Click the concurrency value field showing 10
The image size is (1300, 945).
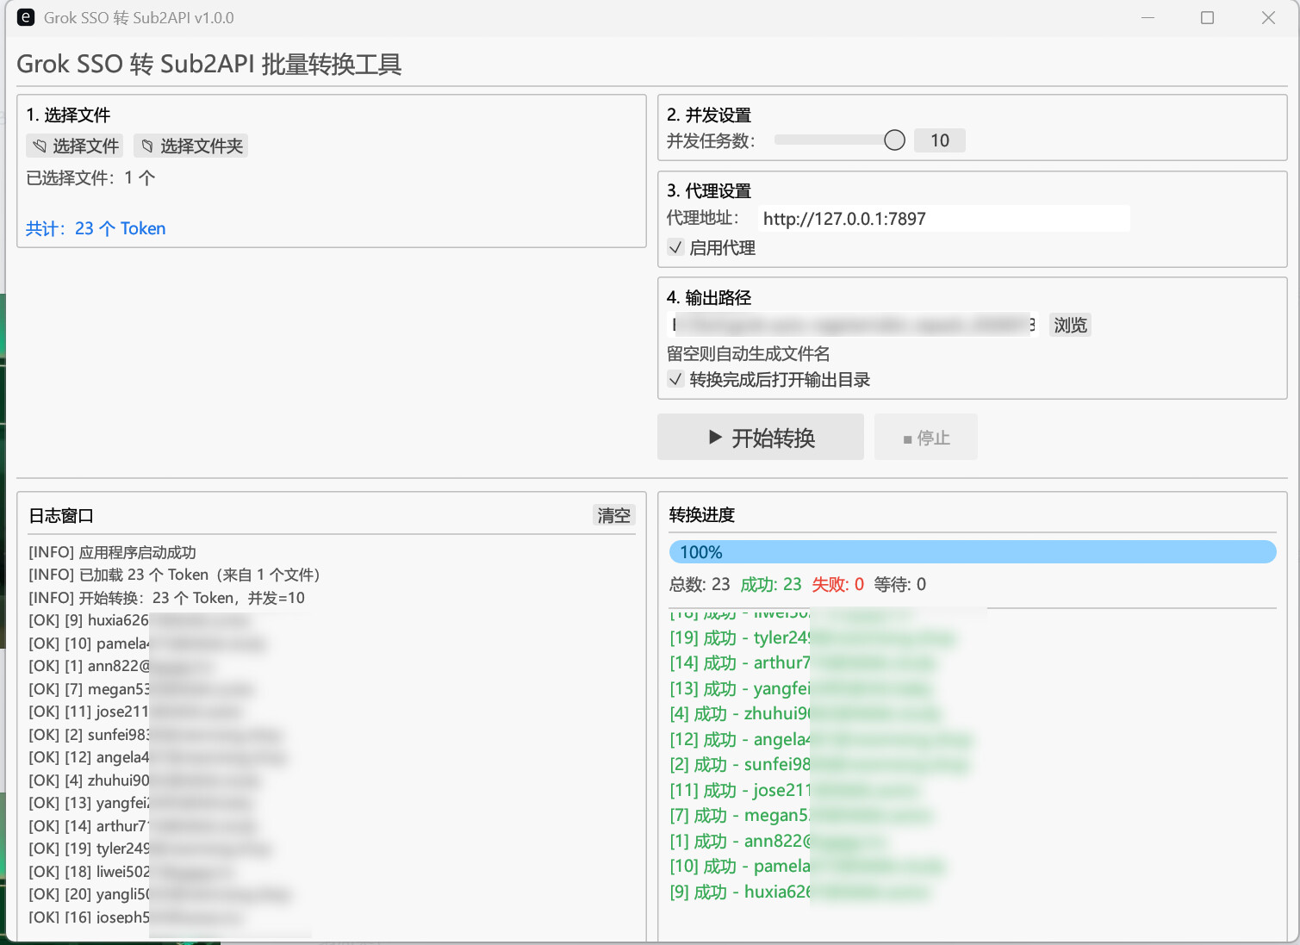pyautogui.click(x=940, y=140)
